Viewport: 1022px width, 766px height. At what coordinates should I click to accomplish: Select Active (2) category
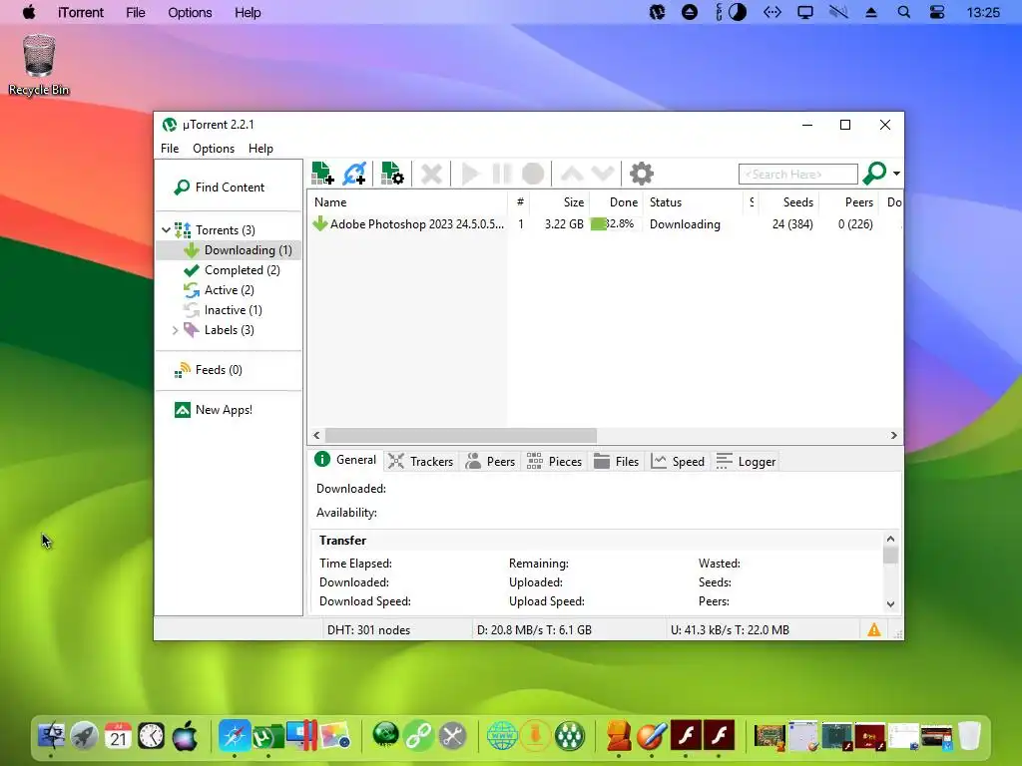229,290
